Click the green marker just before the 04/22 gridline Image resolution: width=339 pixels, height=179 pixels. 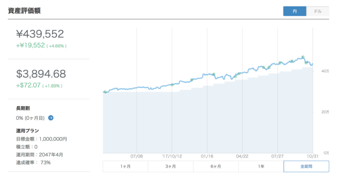pos(239,74)
